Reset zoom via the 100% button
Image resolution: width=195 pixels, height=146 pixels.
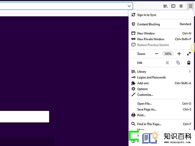point(168,54)
